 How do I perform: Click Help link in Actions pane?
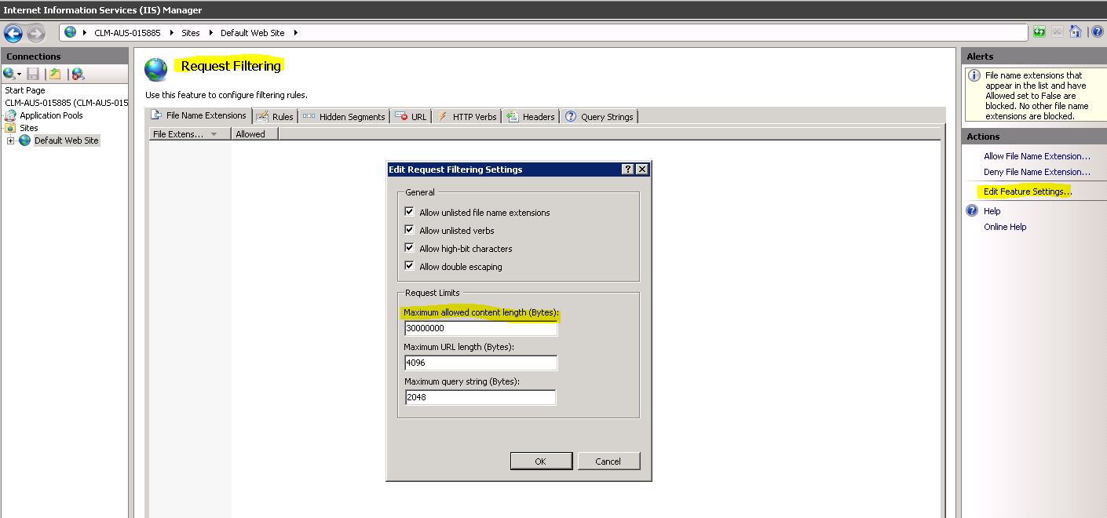(992, 211)
